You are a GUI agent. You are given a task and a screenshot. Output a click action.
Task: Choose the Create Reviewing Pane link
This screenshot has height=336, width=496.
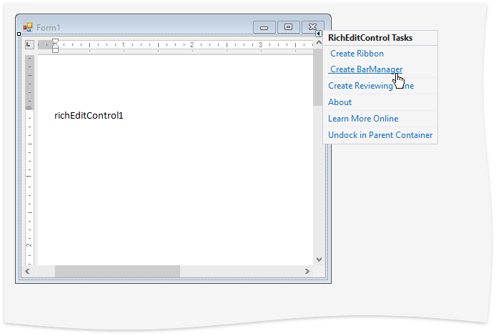pyautogui.click(x=371, y=86)
